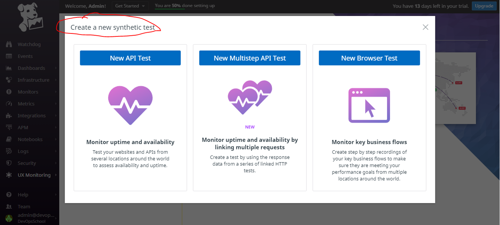Viewport: 500px width, 225px height.
Task: Open Watchdog binoculars icon in sidebar
Action: (9, 44)
